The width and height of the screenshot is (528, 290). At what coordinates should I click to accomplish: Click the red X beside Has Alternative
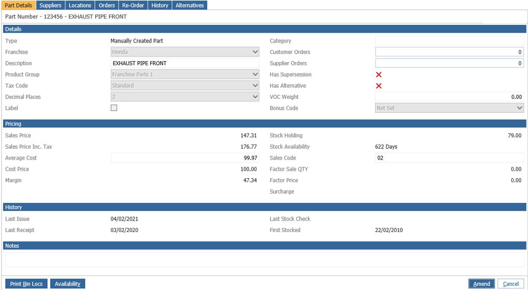pos(378,86)
